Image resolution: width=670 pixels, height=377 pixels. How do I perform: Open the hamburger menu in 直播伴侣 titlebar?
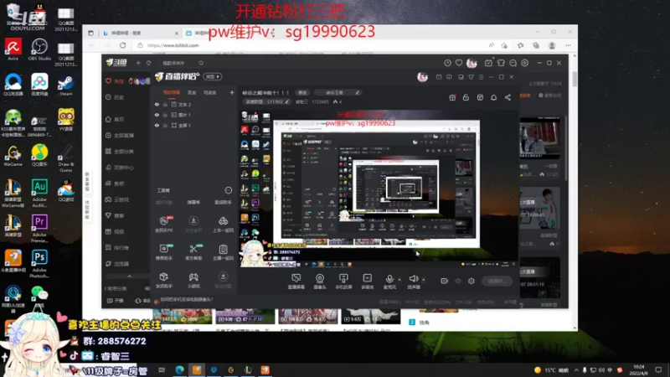pos(481,77)
